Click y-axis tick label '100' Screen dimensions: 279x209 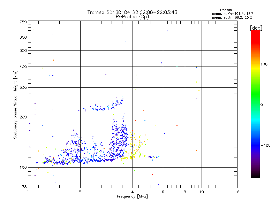pos(23,167)
